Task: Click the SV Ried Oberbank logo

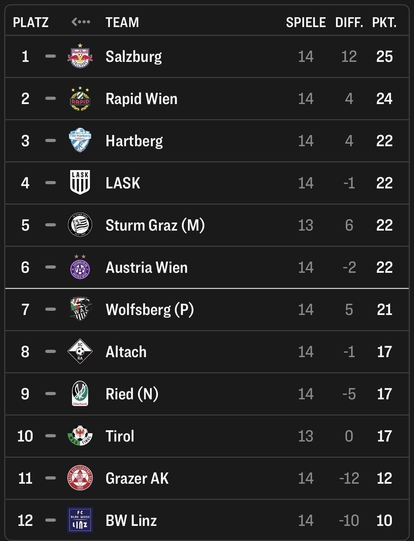Action: (80, 394)
